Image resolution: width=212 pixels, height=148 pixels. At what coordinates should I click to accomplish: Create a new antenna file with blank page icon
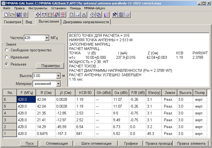(6, 14)
